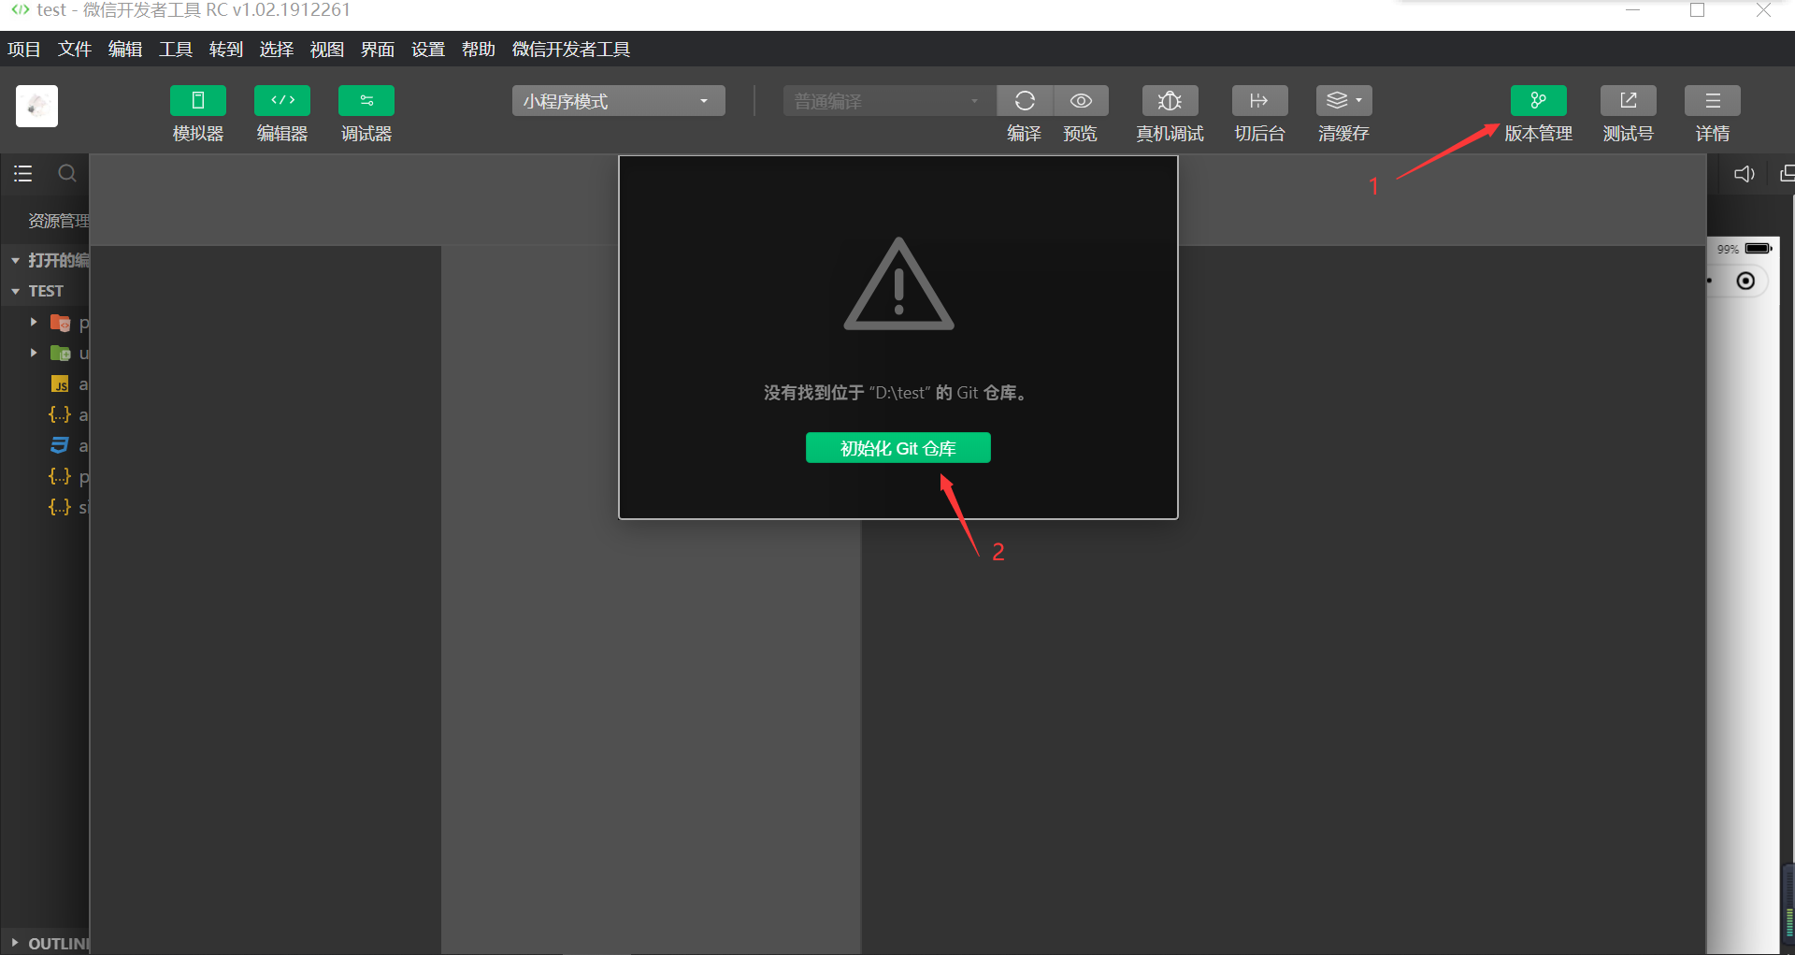Open the 转到 menu
The width and height of the screenshot is (1795, 955).
pyautogui.click(x=226, y=50)
